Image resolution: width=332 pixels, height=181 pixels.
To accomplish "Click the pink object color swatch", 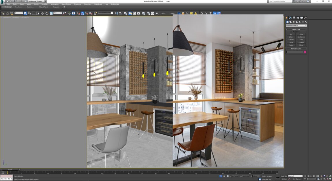I will pos(305,52).
